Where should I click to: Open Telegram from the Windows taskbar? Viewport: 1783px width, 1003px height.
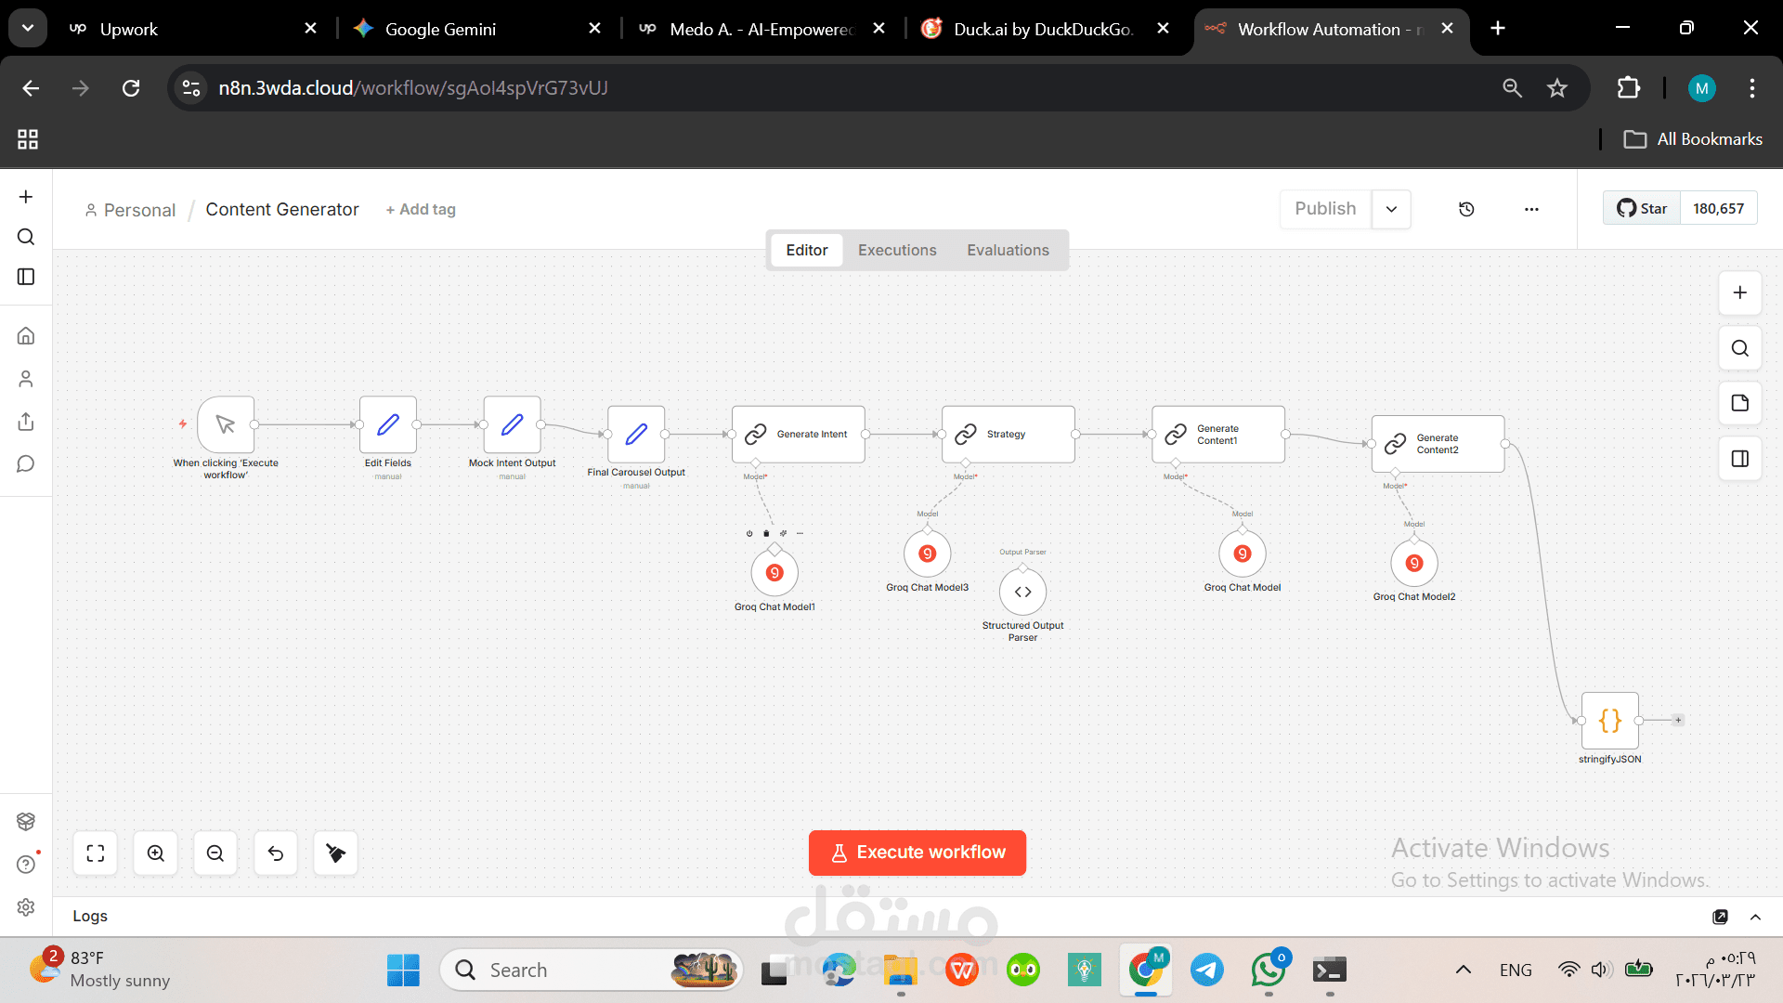pos(1206,970)
